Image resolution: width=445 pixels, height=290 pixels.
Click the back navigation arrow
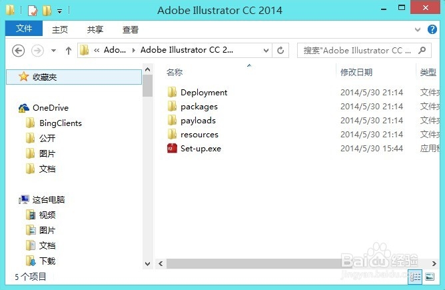(19, 51)
